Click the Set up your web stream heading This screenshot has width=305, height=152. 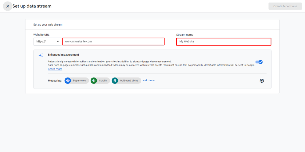[x=48, y=25]
